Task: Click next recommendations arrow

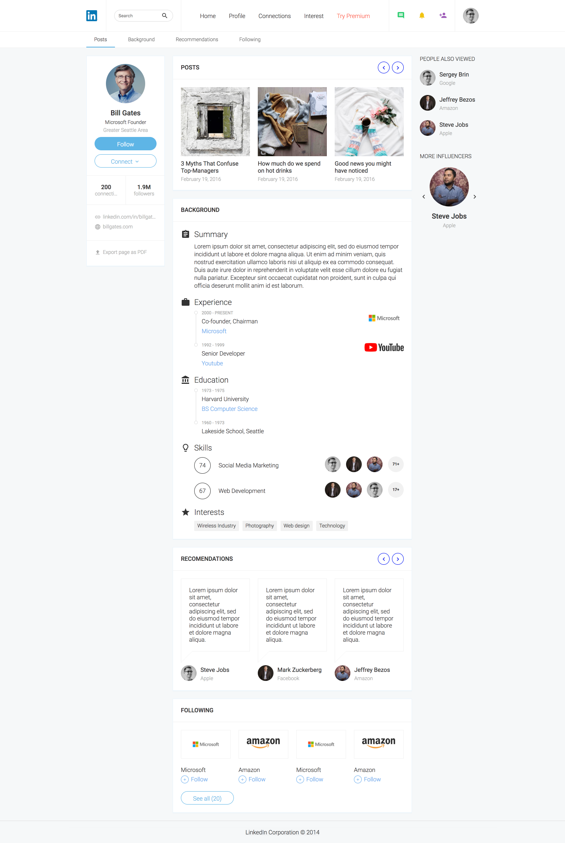Action: click(x=398, y=559)
